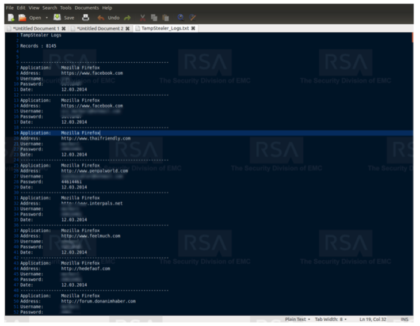Close the TampStealer_Logs.txt tab
The width and height of the screenshot is (420, 326).
tap(193, 28)
